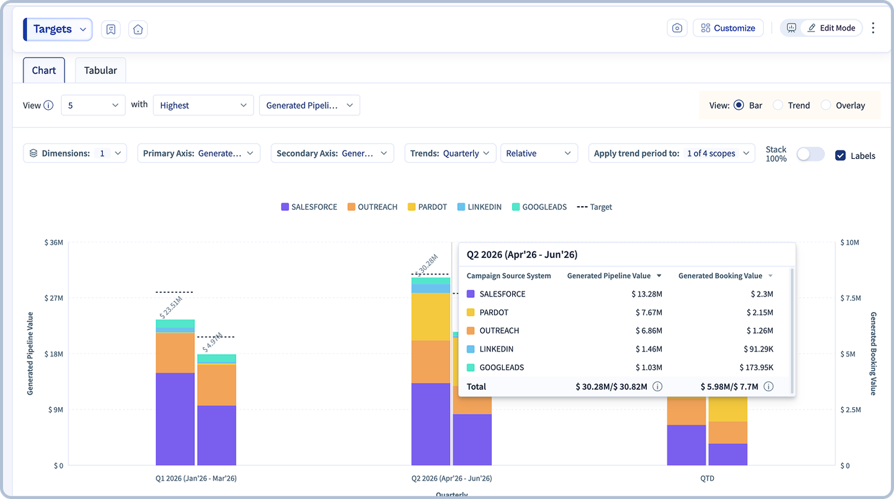The height and width of the screenshot is (499, 894).
Task: Click the presentation icon beside Edit Mode
Action: (x=791, y=28)
